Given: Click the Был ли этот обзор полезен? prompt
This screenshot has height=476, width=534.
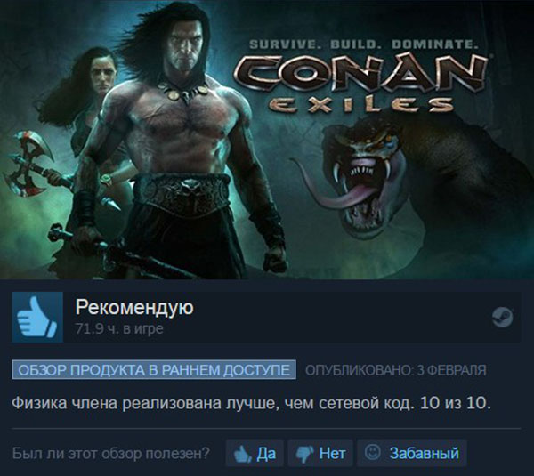Looking at the screenshot, I should point(111,454).
